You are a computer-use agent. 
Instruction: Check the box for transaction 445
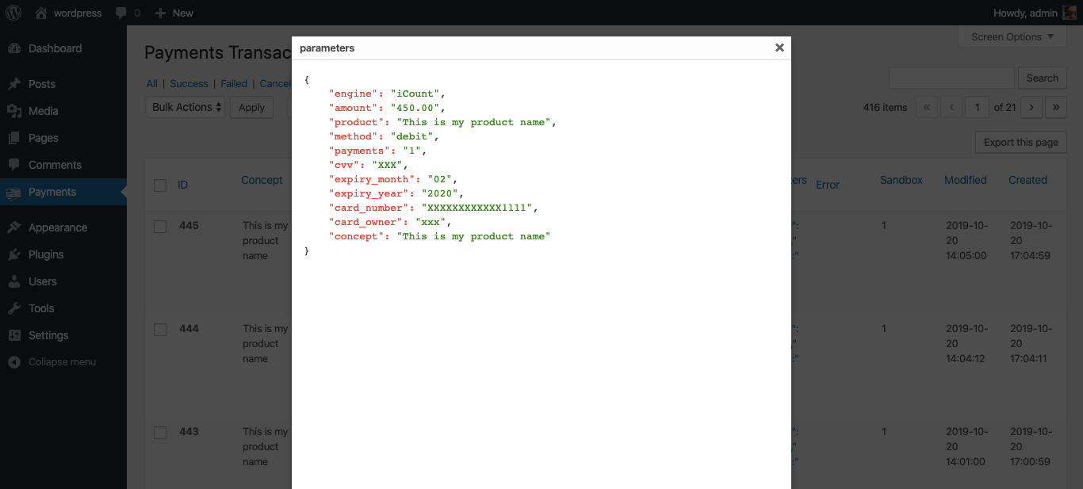(160, 226)
